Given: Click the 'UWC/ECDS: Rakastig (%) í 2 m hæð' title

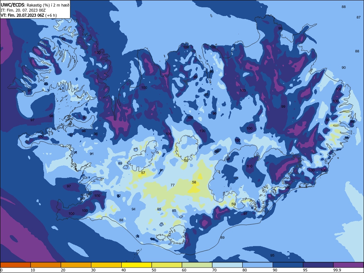Looking at the screenshot, I should tap(35, 5).
